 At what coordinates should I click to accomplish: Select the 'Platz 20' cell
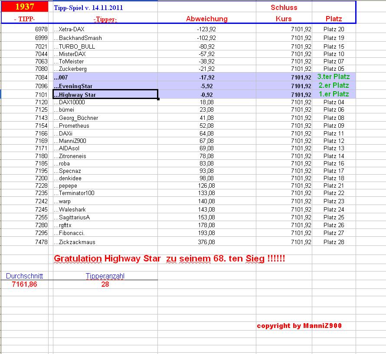point(334,29)
